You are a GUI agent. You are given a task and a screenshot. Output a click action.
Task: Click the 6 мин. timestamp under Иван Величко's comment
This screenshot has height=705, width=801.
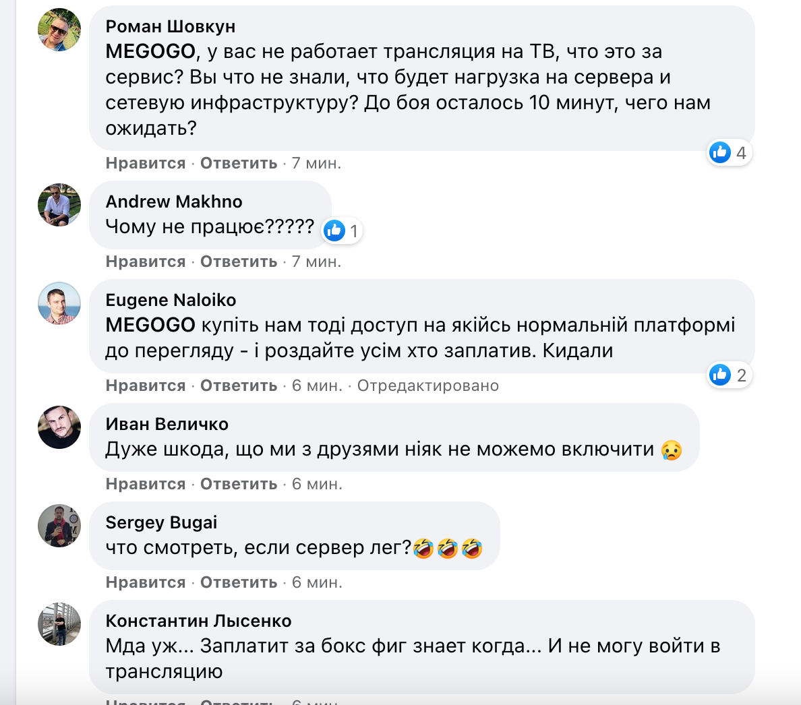click(318, 483)
